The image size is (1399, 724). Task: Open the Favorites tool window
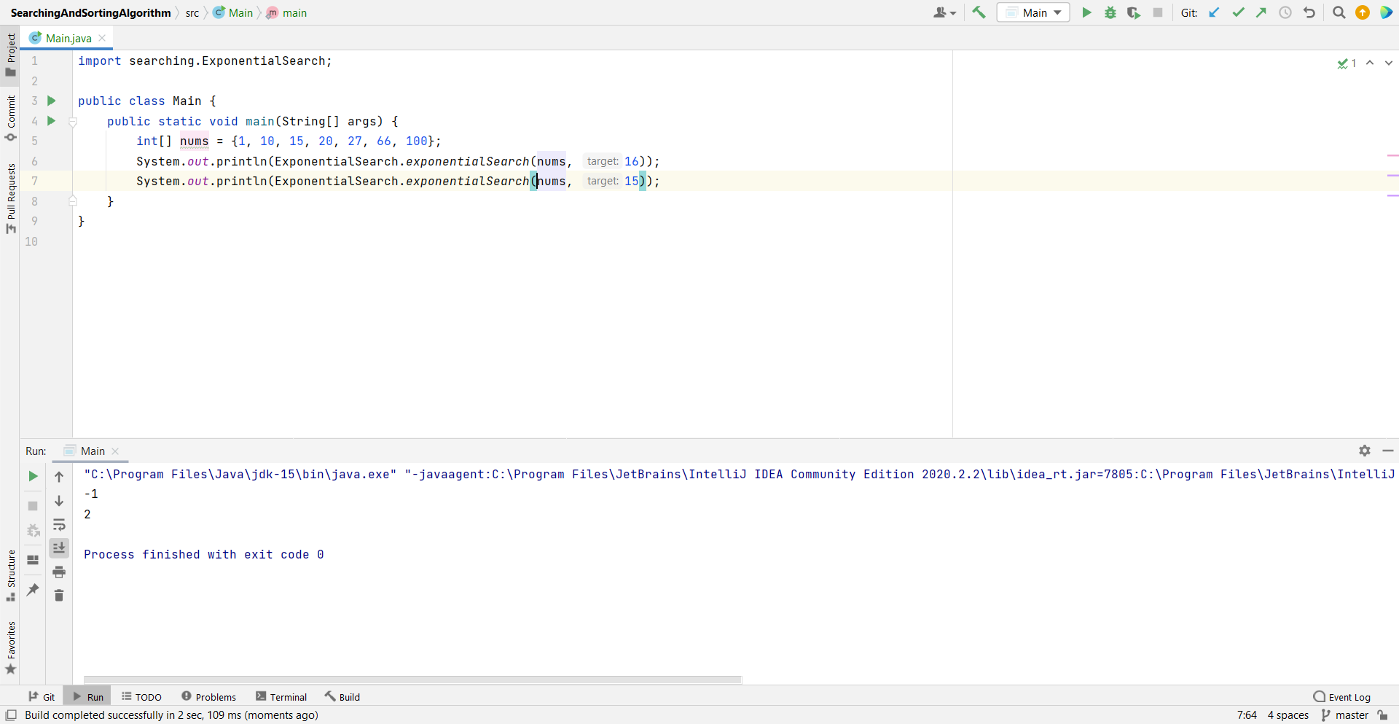click(10, 647)
